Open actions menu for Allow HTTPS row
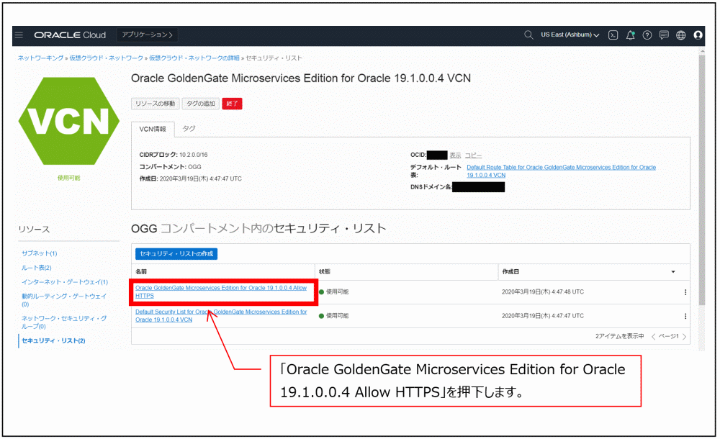Screen dimensions: 720x439 (x=685, y=292)
